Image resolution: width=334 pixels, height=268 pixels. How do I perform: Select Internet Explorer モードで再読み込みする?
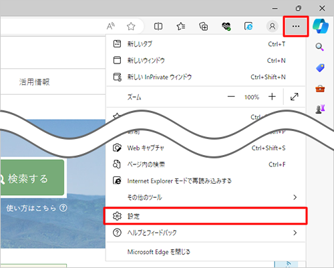coord(206,180)
